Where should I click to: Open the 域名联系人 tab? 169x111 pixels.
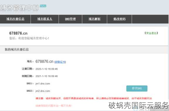[x=45, y=19]
